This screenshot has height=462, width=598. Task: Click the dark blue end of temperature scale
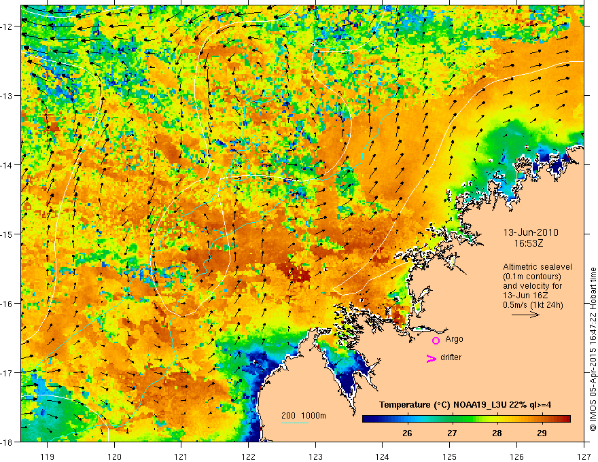[368, 419]
